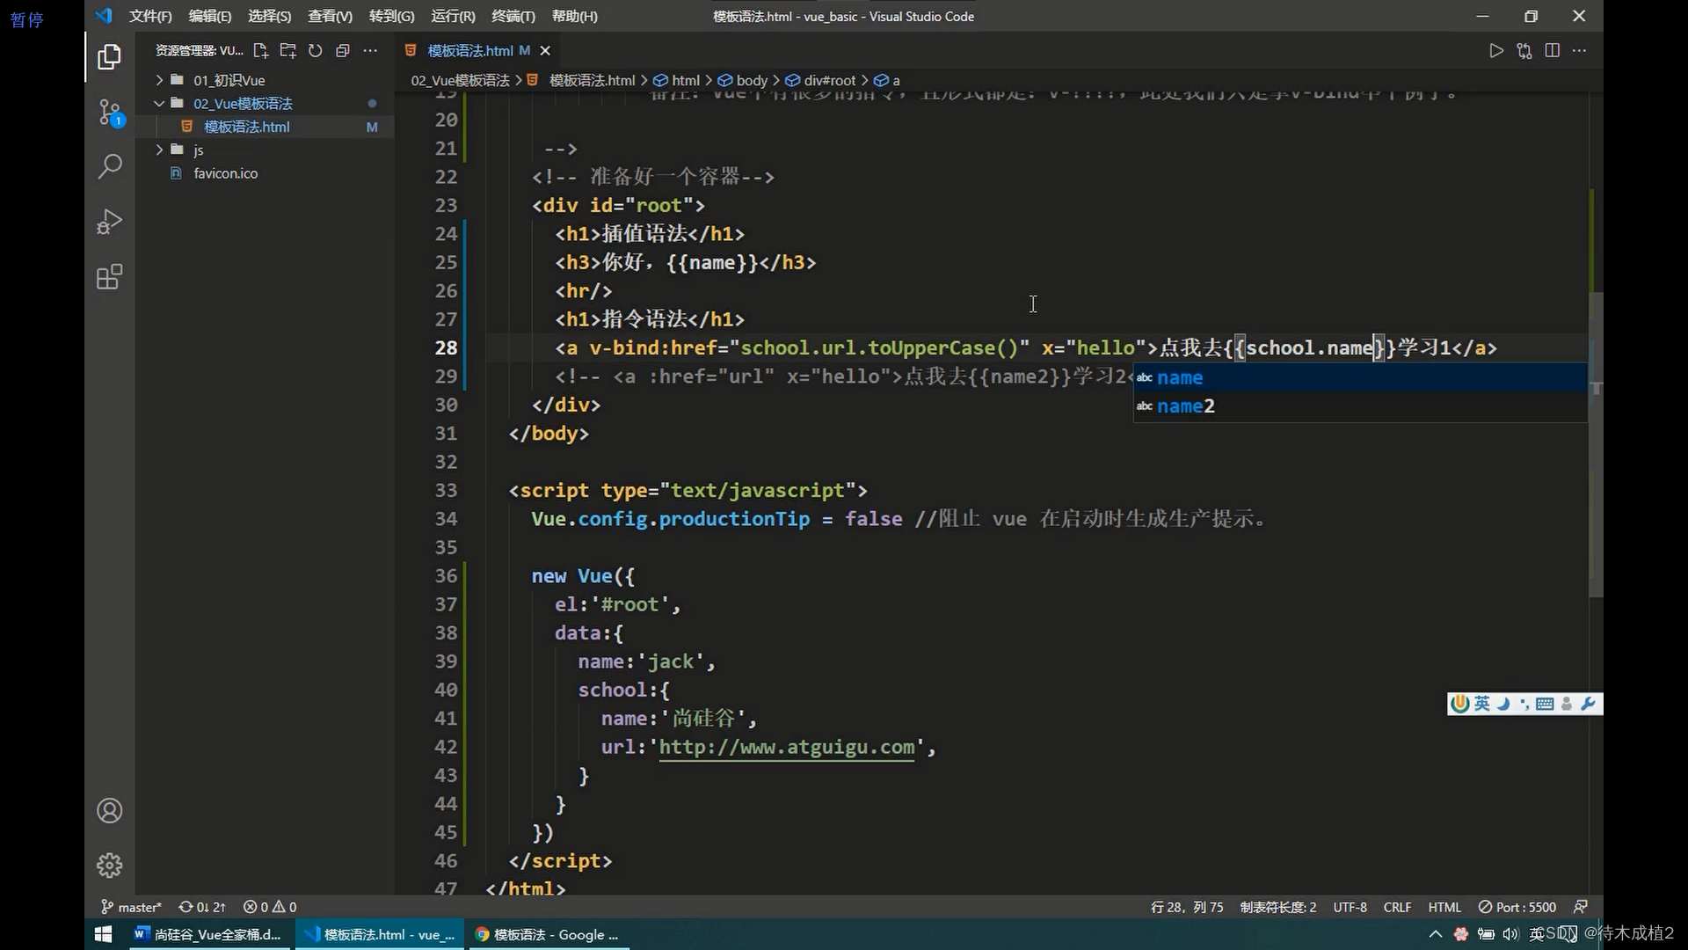This screenshot has height=950, width=1688.
Task: Open the Search view
Action: 109,166
